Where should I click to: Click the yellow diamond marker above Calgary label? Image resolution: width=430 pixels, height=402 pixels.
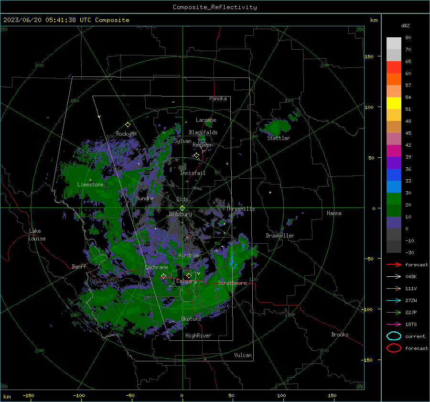[x=189, y=275]
